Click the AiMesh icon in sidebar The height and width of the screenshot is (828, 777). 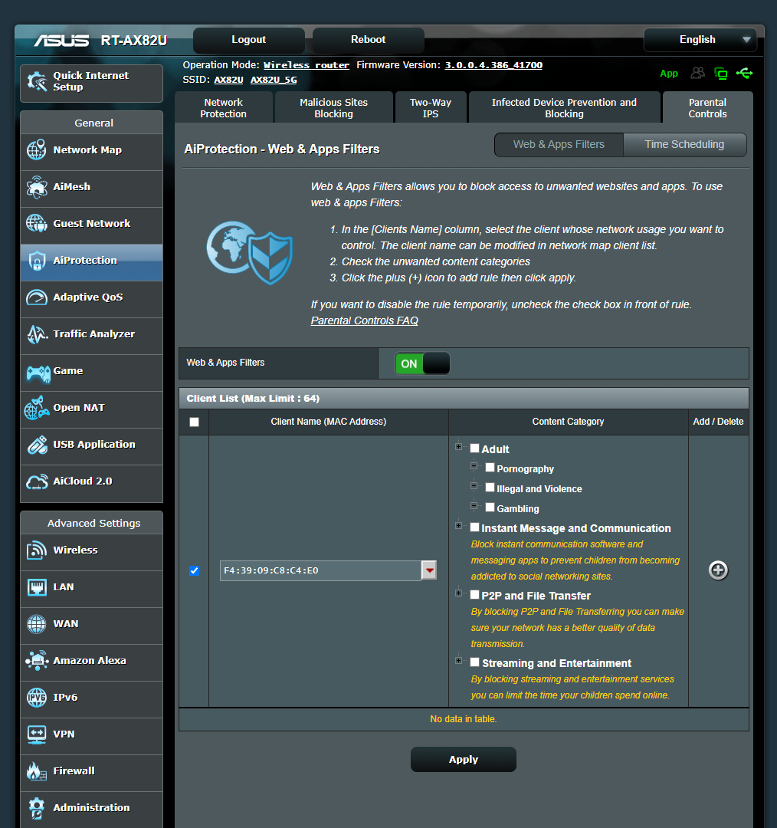click(37, 187)
